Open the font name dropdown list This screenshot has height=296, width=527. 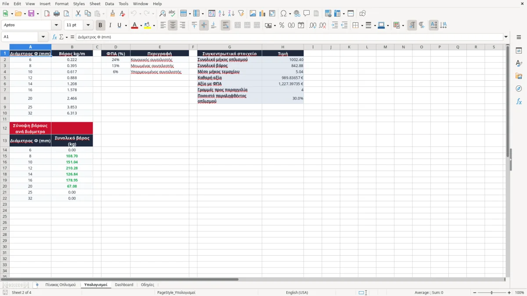point(56,25)
